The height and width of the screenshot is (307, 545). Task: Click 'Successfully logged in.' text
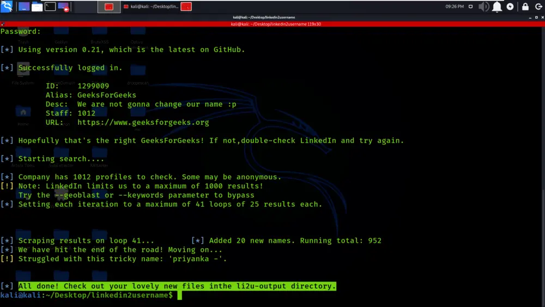(70, 68)
